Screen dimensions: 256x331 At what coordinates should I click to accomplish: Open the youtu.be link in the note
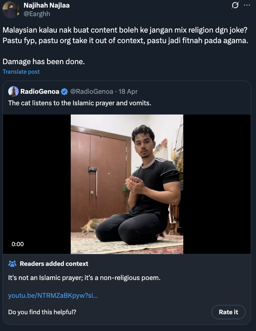pos(53,295)
